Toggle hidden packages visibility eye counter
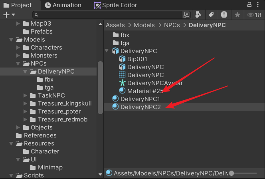The image size is (265, 179). click(x=253, y=15)
